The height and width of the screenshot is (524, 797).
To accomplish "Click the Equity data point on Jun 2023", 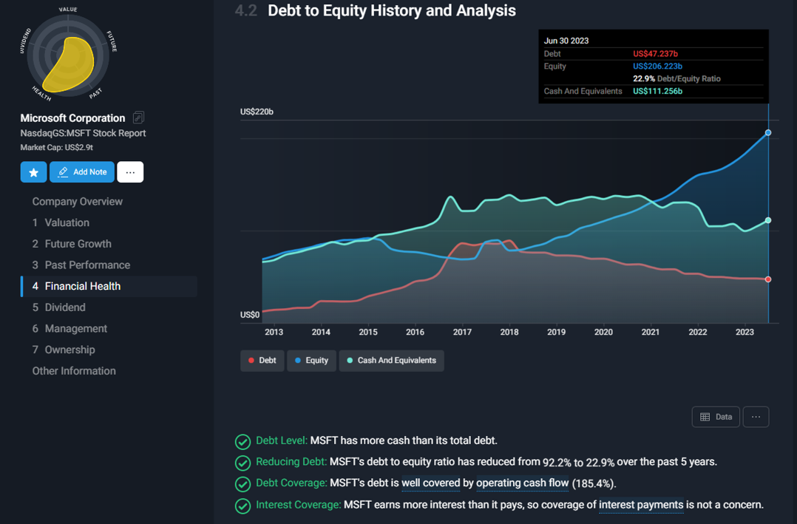I will pyautogui.click(x=768, y=132).
